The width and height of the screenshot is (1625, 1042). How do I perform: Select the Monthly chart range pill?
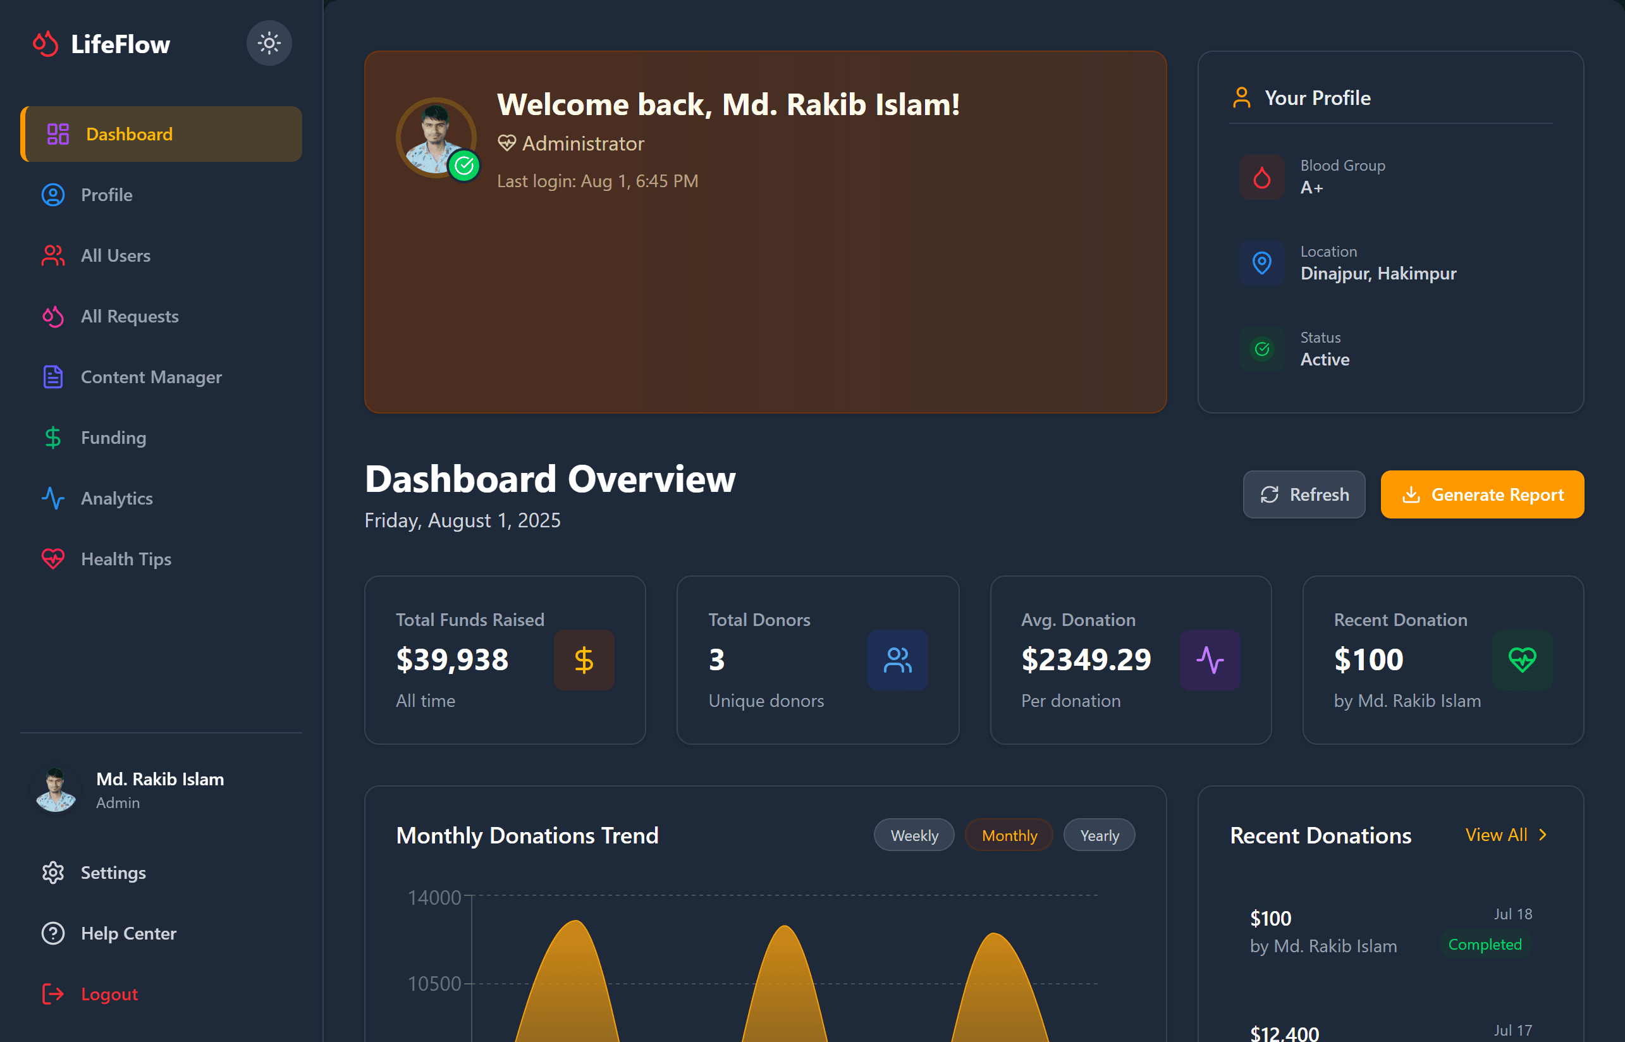point(1009,836)
